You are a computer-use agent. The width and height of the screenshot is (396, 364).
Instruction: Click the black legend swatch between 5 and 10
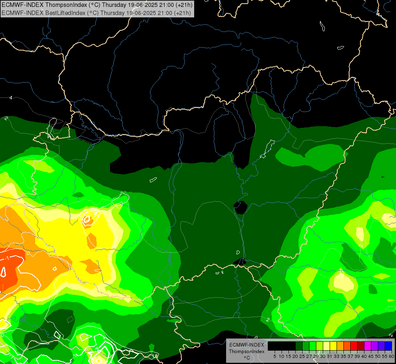point(278,346)
